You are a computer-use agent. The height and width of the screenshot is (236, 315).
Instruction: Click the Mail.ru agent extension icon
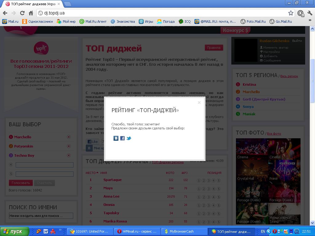301,13
